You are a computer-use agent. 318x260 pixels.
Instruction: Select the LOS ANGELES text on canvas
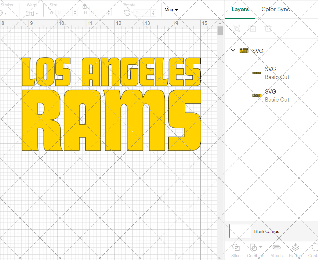tap(111, 72)
